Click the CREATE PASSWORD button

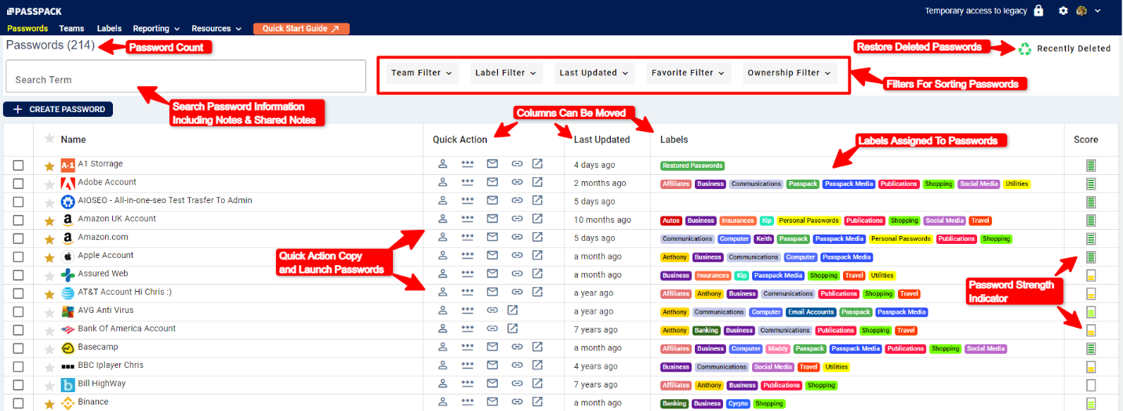pyautogui.click(x=58, y=110)
